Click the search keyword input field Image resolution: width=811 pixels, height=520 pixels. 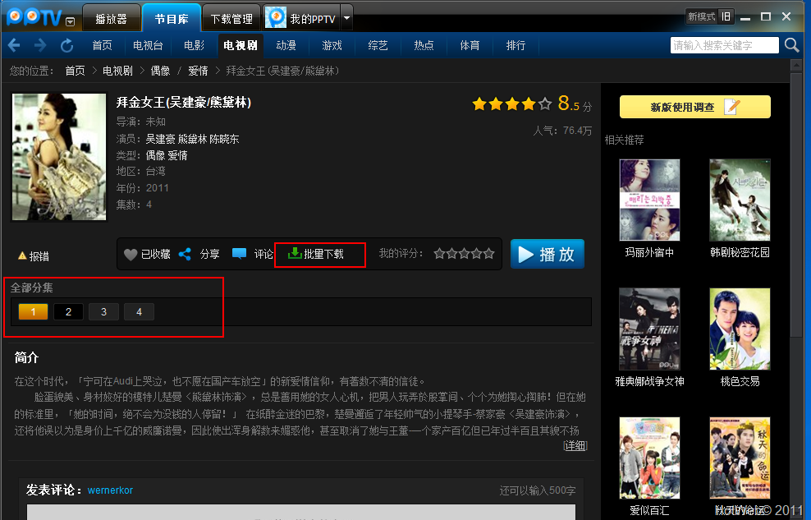[724, 45]
